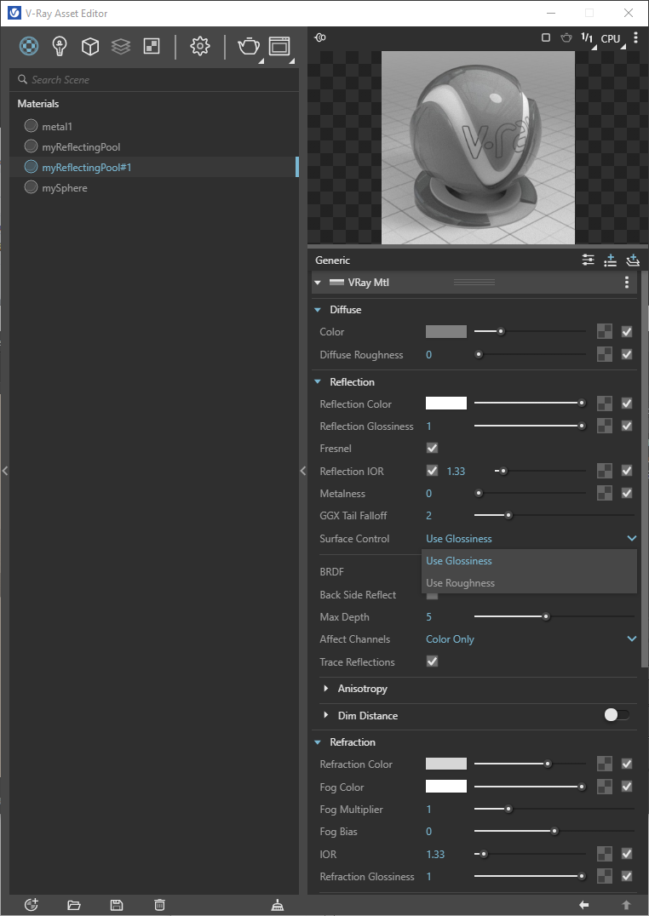
Task: Toggle the Fresnel checkbox
Action: click(432, 448)
